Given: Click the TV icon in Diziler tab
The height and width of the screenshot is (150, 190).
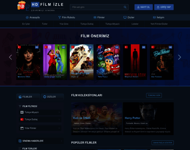Looking at the screenshot, I should (x=44, y=97).
